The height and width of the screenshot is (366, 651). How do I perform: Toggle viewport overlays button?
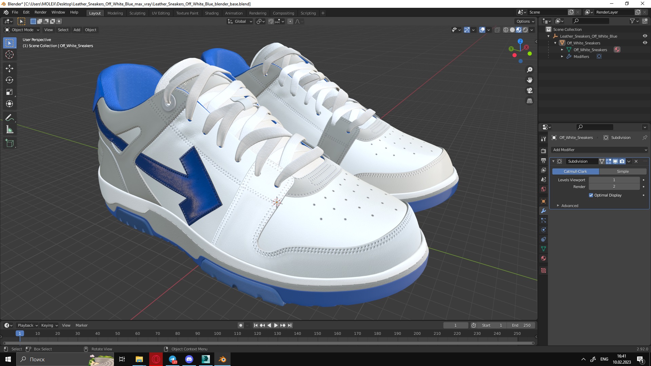point(482,30)
